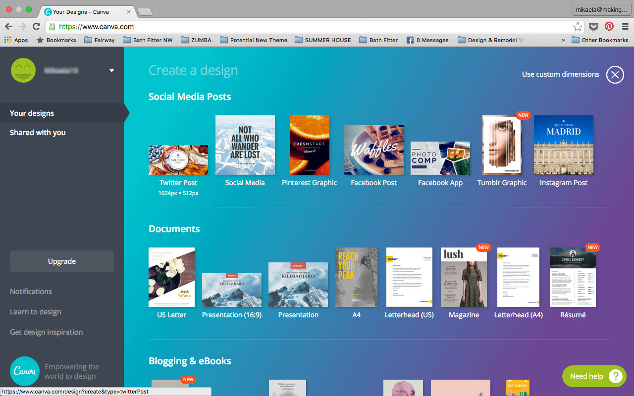Click the Canva logo in sidebar
Image resolution: width=634 pixels, height=396 pixels.
[24, 371]
